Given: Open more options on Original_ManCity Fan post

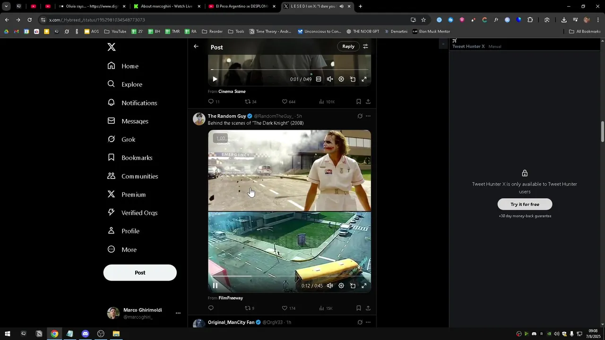Looking at the screenshot, I should coord(368,322).
